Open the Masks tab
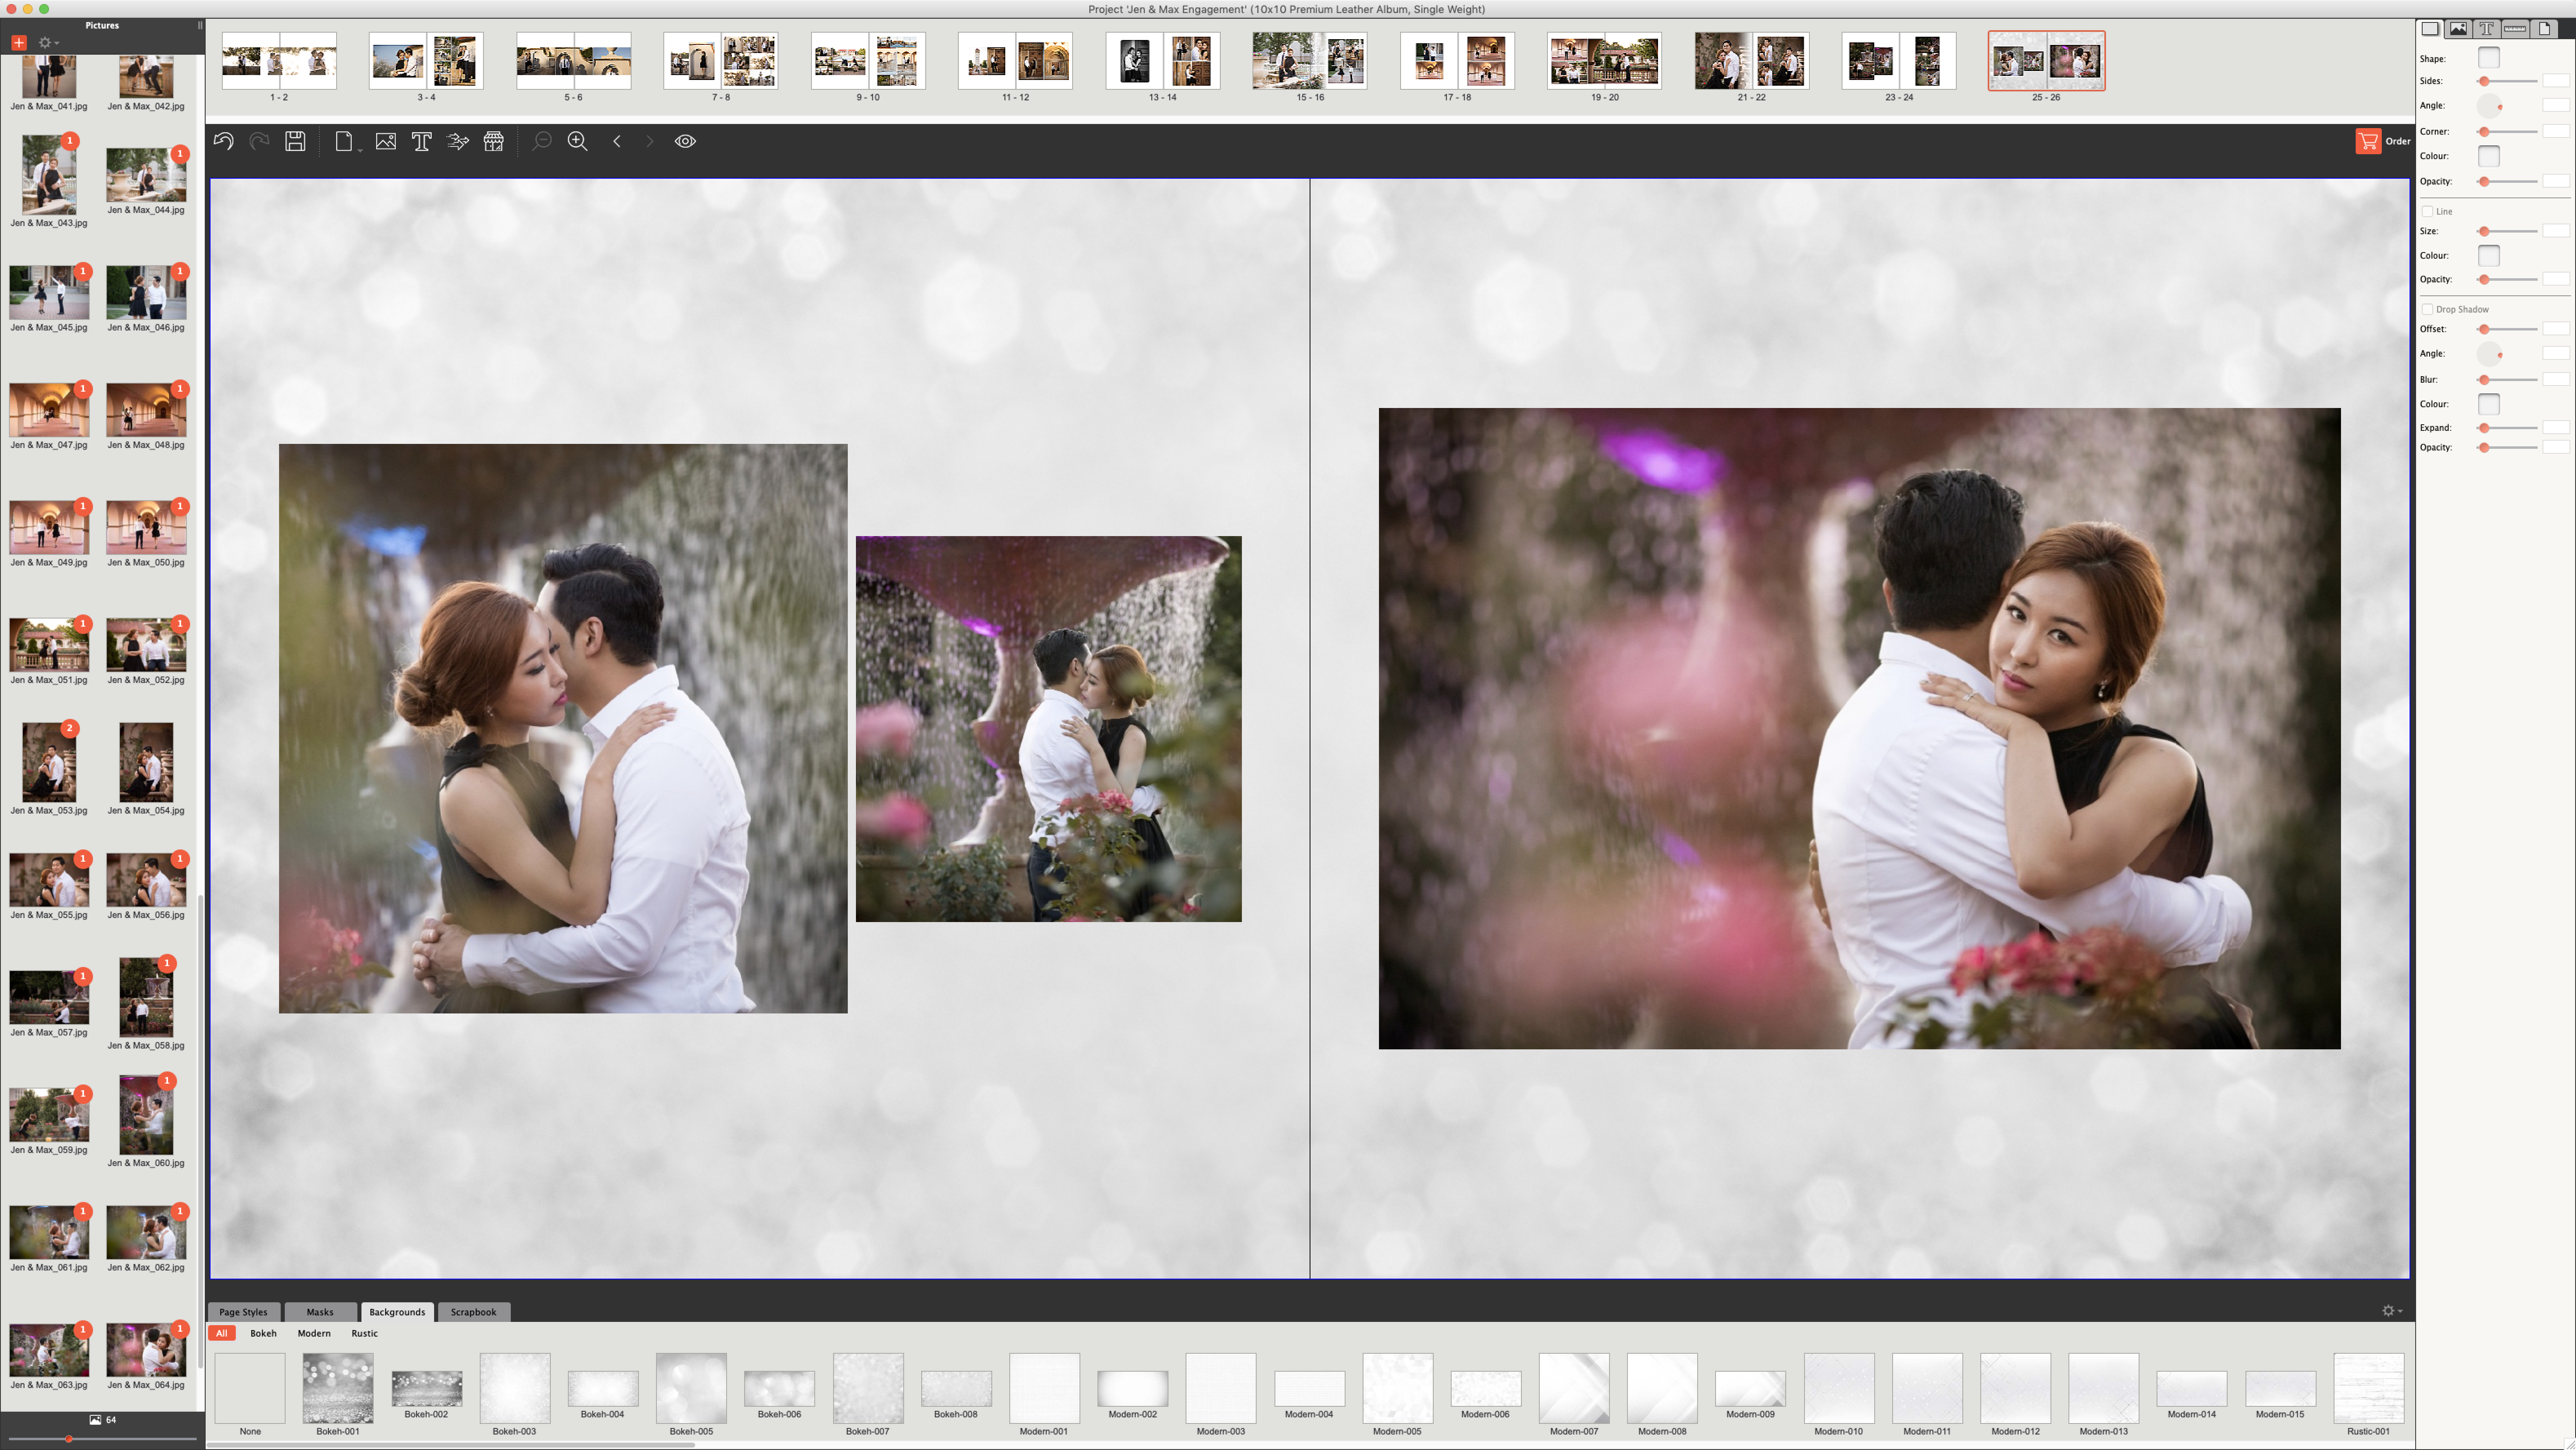The width and height of the screenshot is (2576, 1450). pos(320,1312)
